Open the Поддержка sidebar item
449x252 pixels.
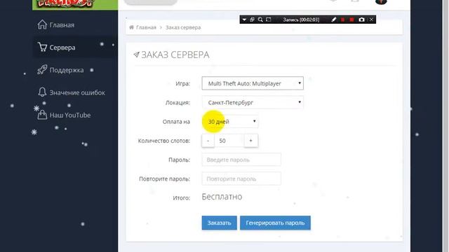67,70
